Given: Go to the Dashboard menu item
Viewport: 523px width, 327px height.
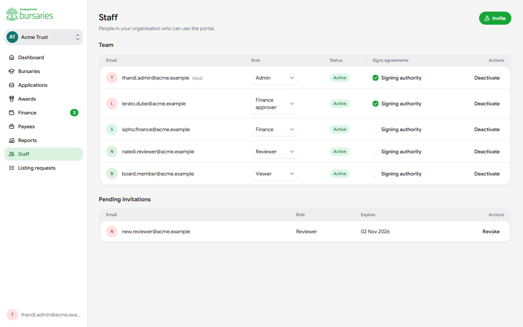Looking at the screenshot, I should [44, 57].
